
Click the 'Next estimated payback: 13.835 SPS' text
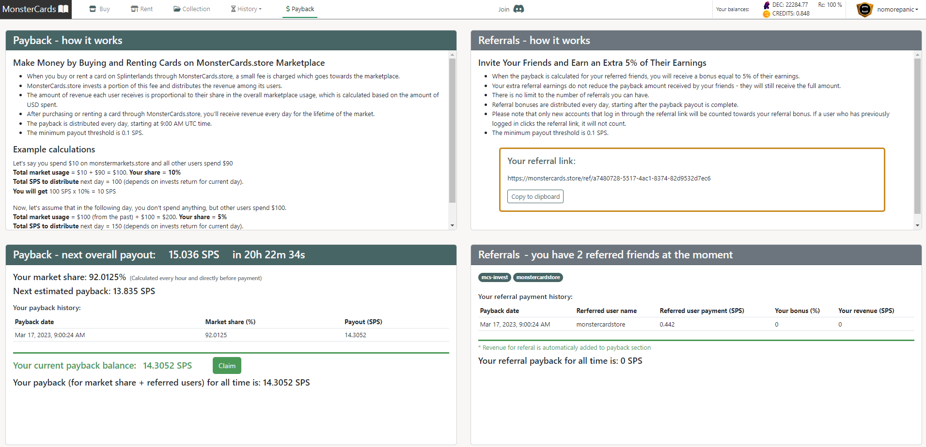[x=84, y=291]
